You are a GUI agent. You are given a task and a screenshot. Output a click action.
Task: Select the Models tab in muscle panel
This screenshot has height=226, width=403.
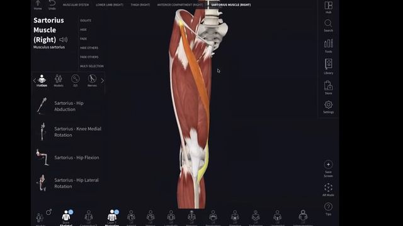coord(59,81)
